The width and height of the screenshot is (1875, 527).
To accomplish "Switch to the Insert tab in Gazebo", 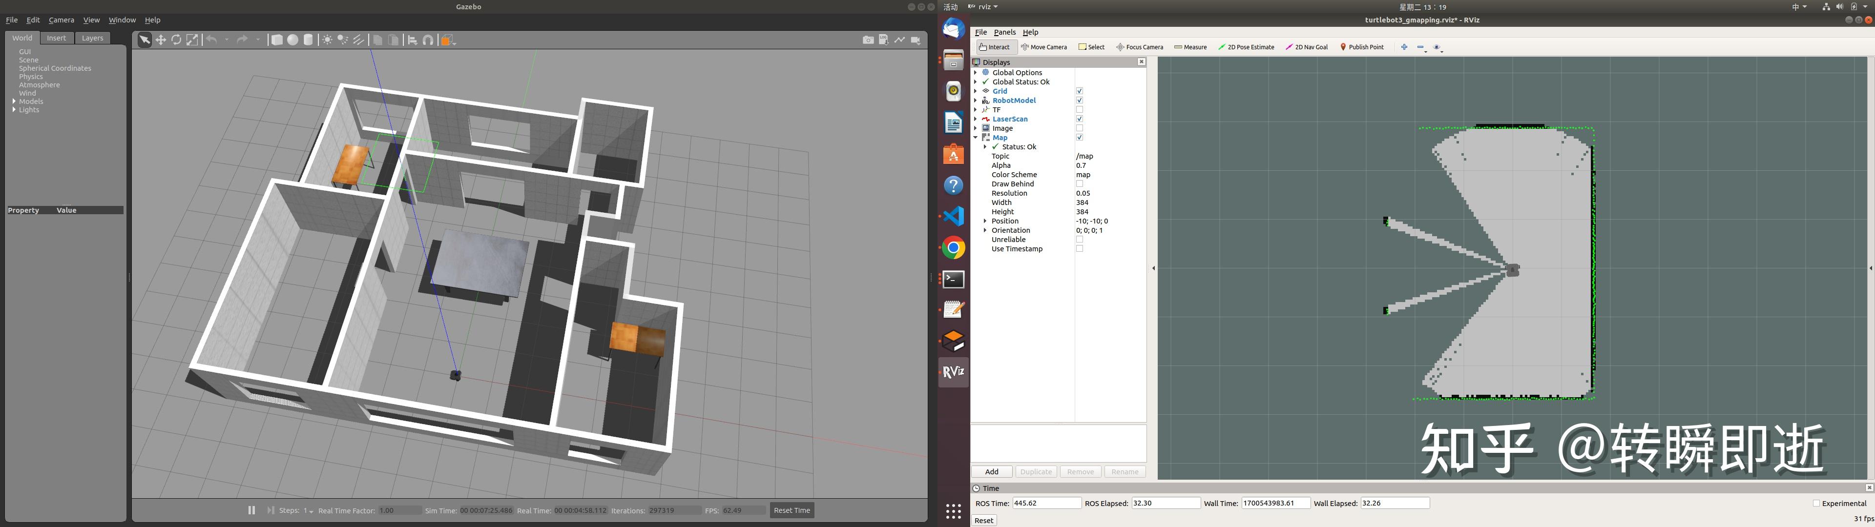I will point(56,38).
